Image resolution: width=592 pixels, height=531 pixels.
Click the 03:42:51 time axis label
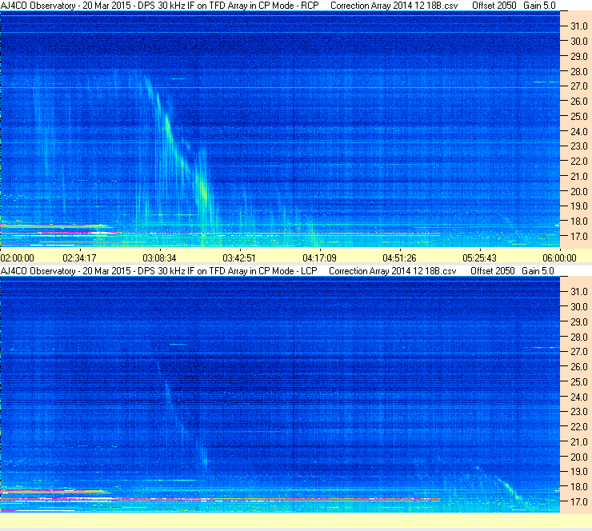click(239, 258)
